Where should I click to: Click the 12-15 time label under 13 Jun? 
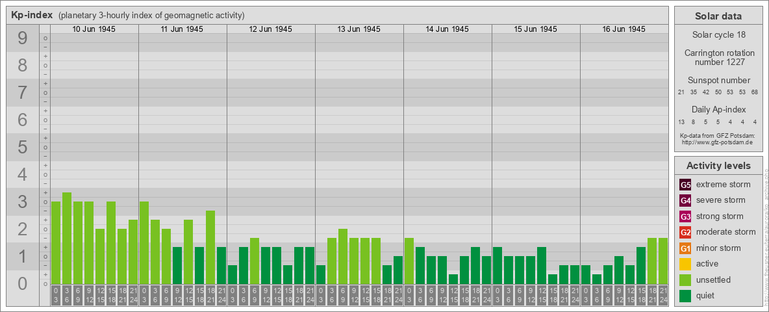pyautogui.click(x=365, y=296)
